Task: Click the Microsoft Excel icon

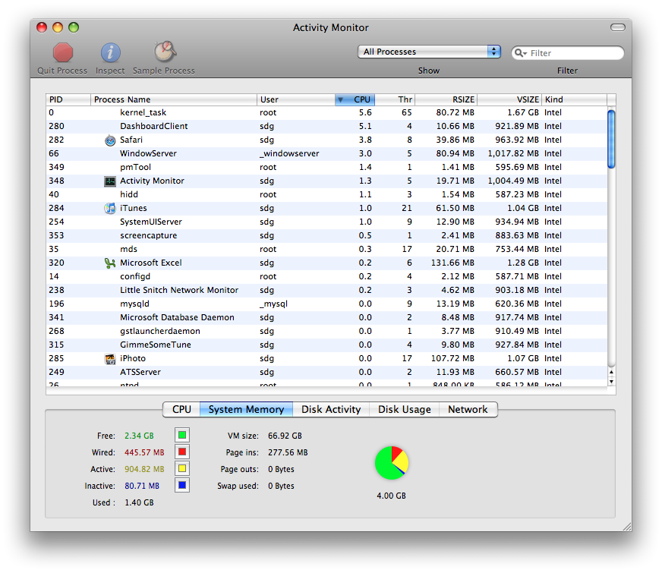Action: point(110,263)
